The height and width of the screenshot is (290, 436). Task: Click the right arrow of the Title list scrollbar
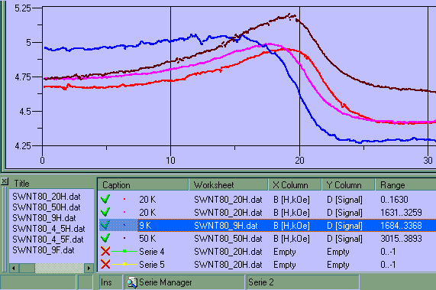[x=89, y=269]
